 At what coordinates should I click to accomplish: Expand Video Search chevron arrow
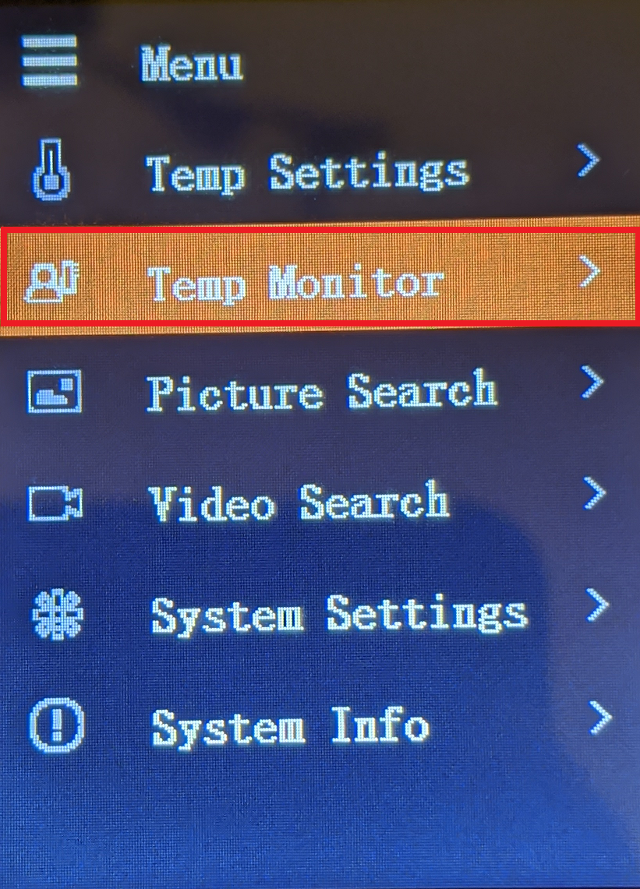(595, 492)
